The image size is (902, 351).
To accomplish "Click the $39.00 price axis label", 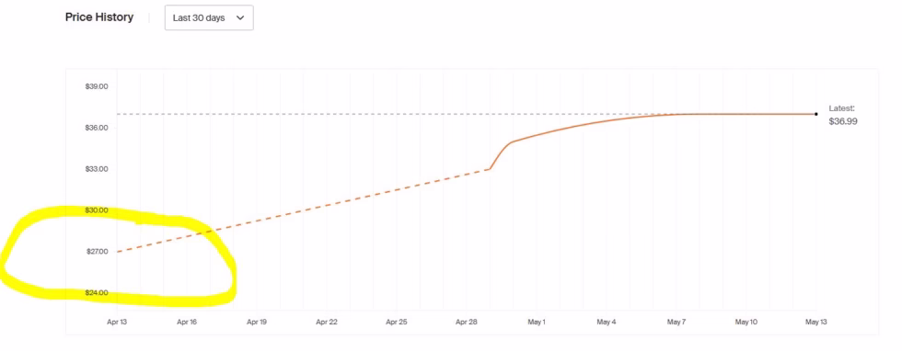I will click(97, 86).
